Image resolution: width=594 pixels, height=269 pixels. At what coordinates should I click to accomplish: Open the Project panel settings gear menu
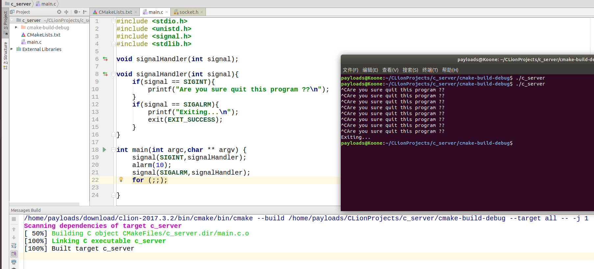click(x=76, y=12)
